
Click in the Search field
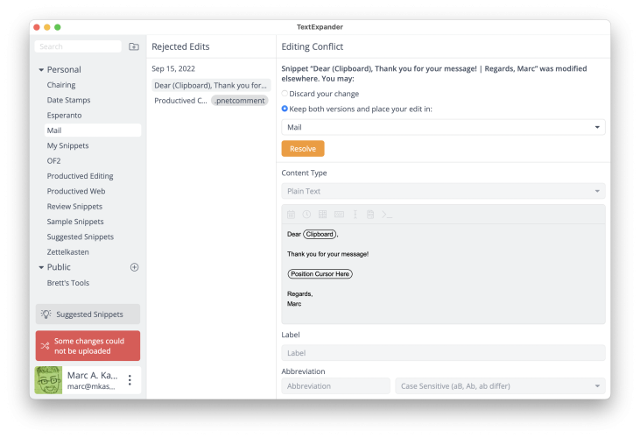pos(78,46)
